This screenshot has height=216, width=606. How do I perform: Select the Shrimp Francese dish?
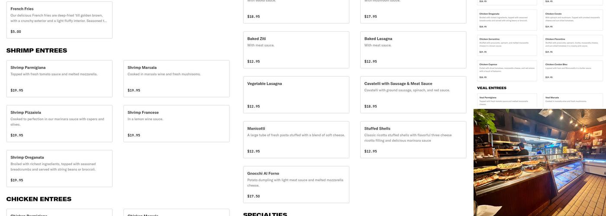point(176,124)
